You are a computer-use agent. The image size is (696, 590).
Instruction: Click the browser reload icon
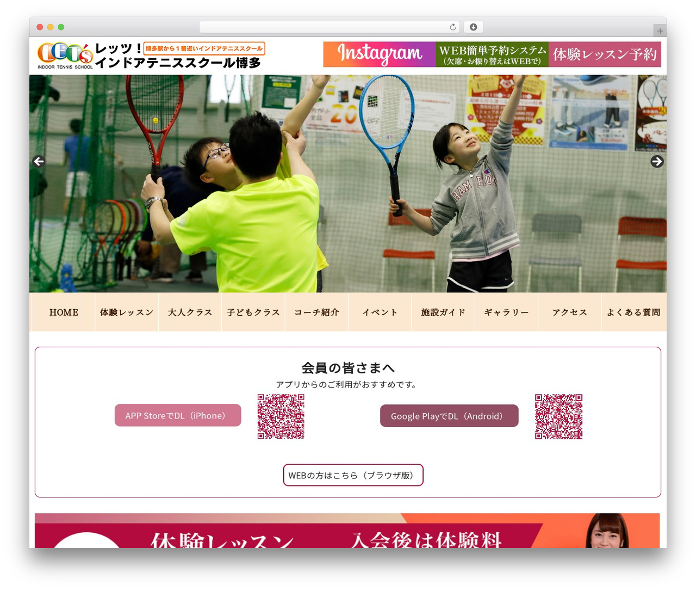[453, 27]
